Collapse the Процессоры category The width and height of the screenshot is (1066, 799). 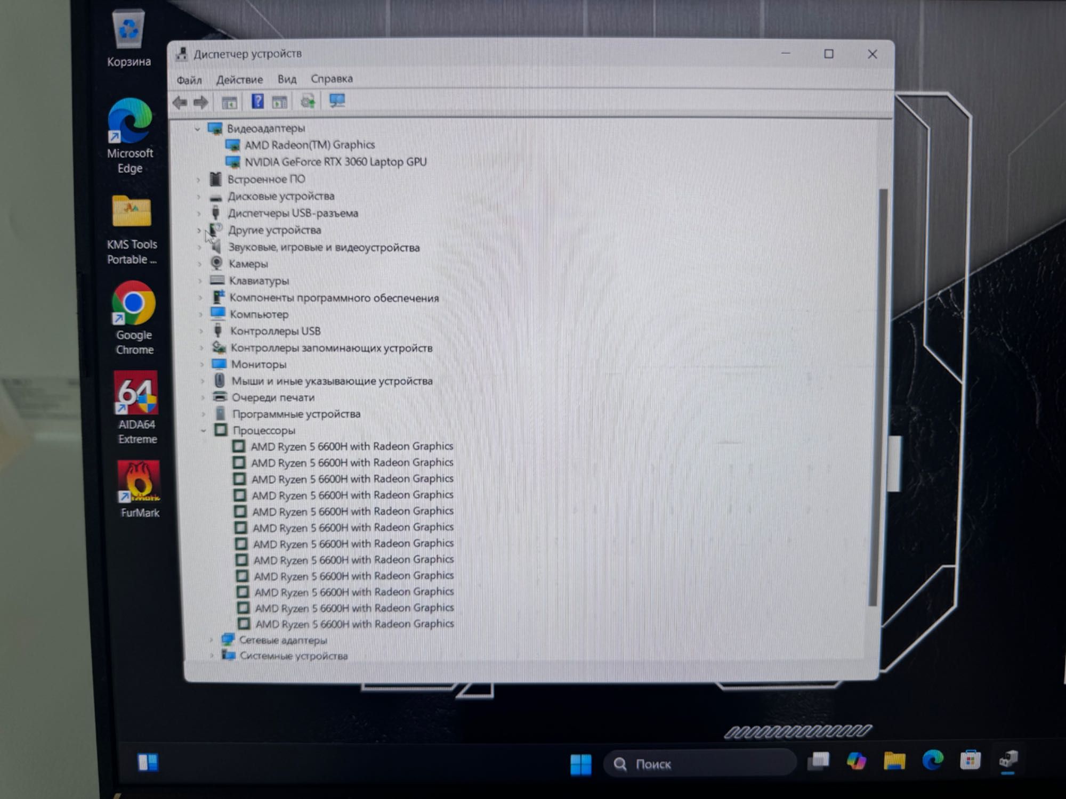click(204, 431)
